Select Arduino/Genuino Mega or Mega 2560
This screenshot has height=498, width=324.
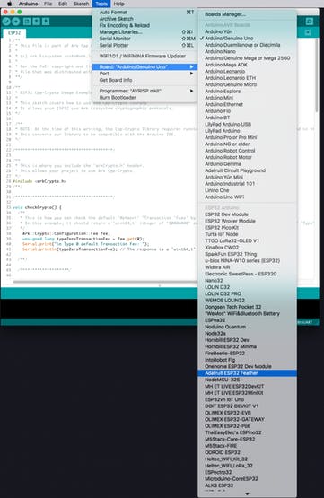[x=247, y=58]
